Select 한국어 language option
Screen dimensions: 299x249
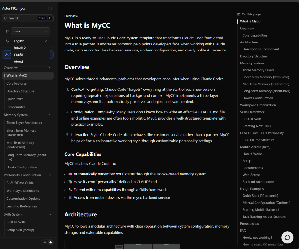(30, 62)
